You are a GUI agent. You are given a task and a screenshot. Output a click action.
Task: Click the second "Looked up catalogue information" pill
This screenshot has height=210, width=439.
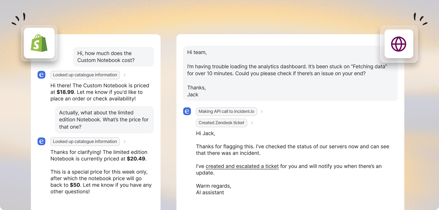(x=85, y=141)
